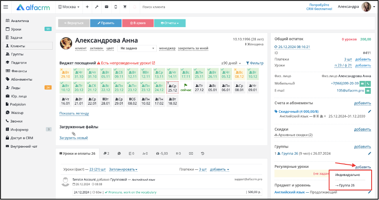The width and height of the screenshot is (379, 200).
Task: Open the Отчеты dropdown button
Action: [x=170, y=23]
